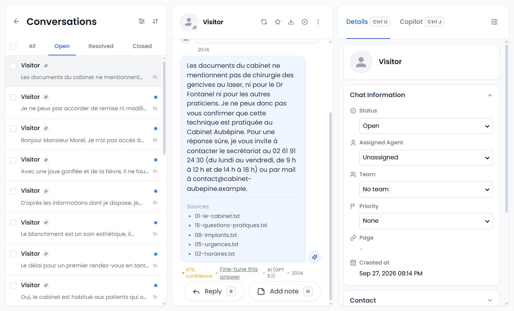
Task: Click the refresh icon in chat header
Action: [264, 22]
